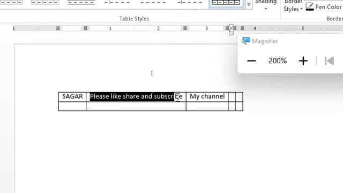343x193 pixels.
Task: Open the Shading dropdown
Action: [x=266, y=5]
